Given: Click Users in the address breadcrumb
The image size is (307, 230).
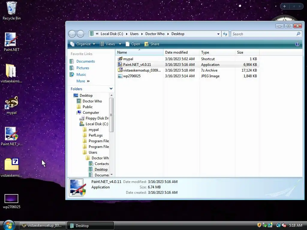Looking at the screenshot, I should coord(134,34).
